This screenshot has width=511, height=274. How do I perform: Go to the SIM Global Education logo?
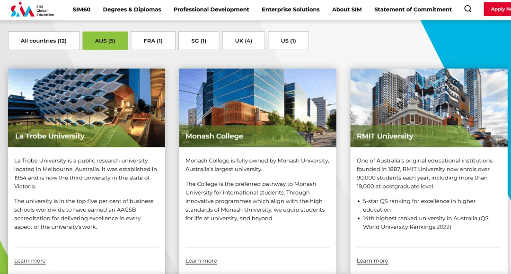pos(32,10)
